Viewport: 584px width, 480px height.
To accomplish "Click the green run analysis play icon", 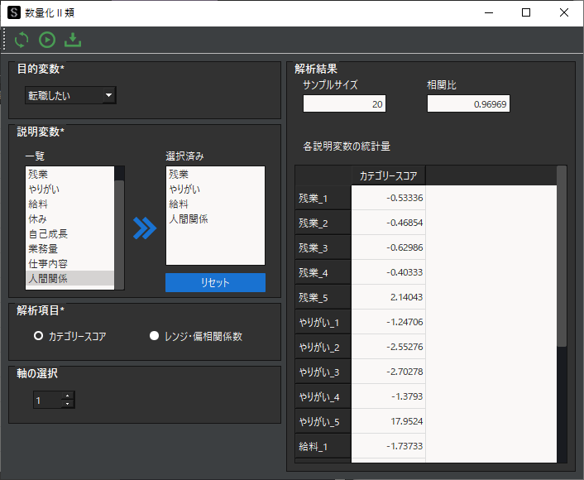I will [47, 40].
